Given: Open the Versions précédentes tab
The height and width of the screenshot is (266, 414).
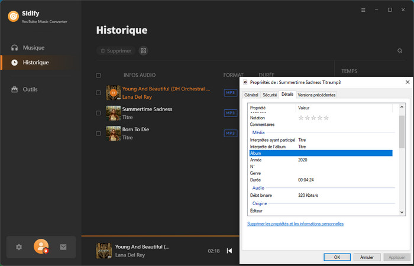Looking at the screenshot, I should (316, 95).
